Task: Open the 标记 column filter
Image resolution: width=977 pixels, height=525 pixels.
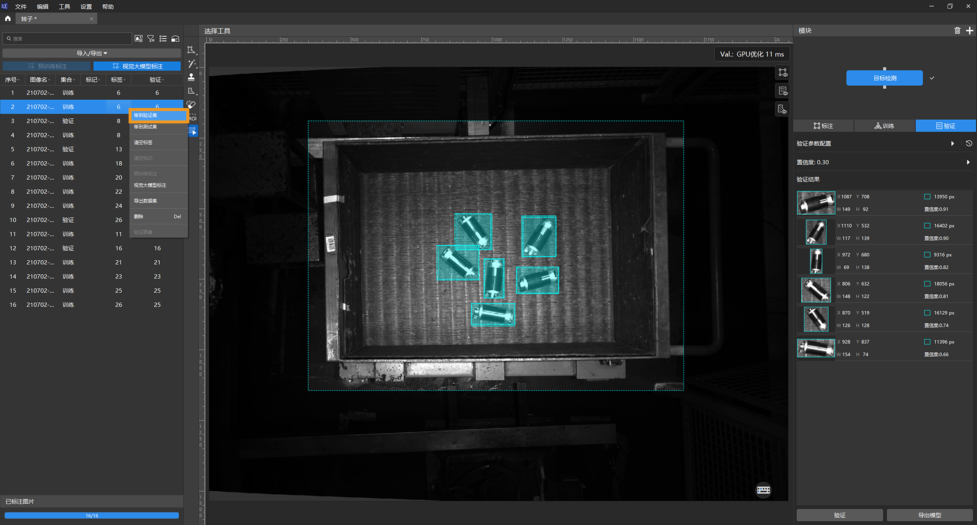Action: click(92, 80)
